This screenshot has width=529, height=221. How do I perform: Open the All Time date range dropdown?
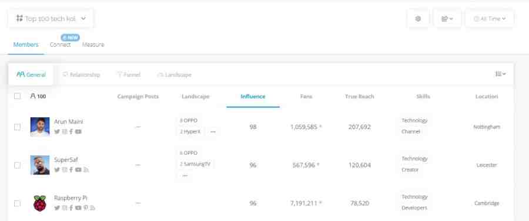[x=490, y=19]
